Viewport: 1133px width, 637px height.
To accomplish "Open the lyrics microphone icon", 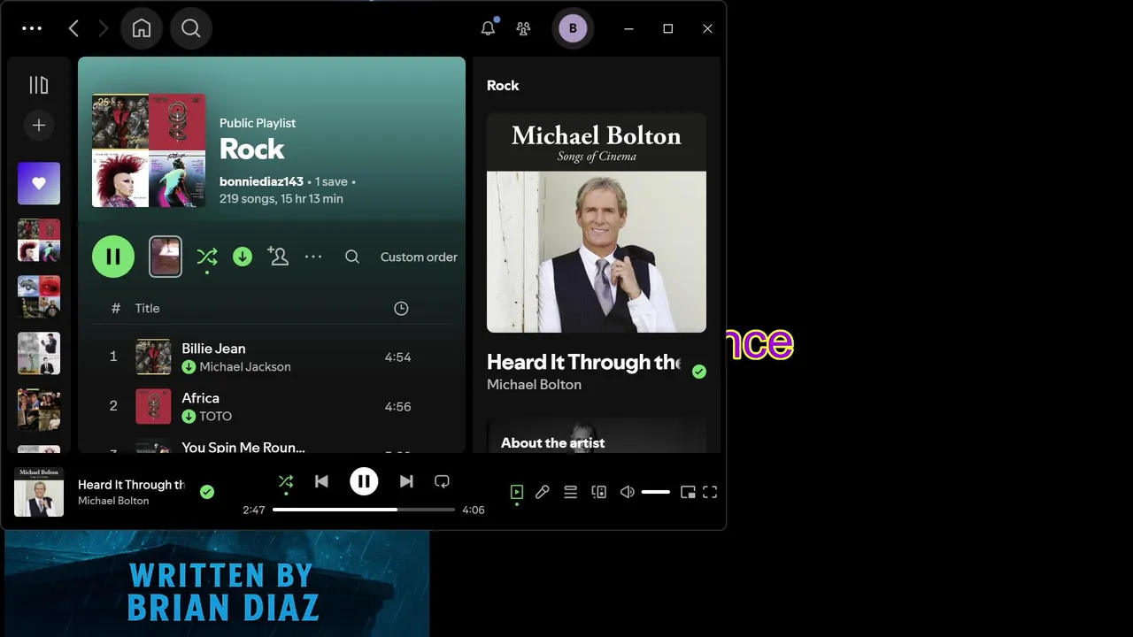I will pyautogui.click(x=543, y=492).
